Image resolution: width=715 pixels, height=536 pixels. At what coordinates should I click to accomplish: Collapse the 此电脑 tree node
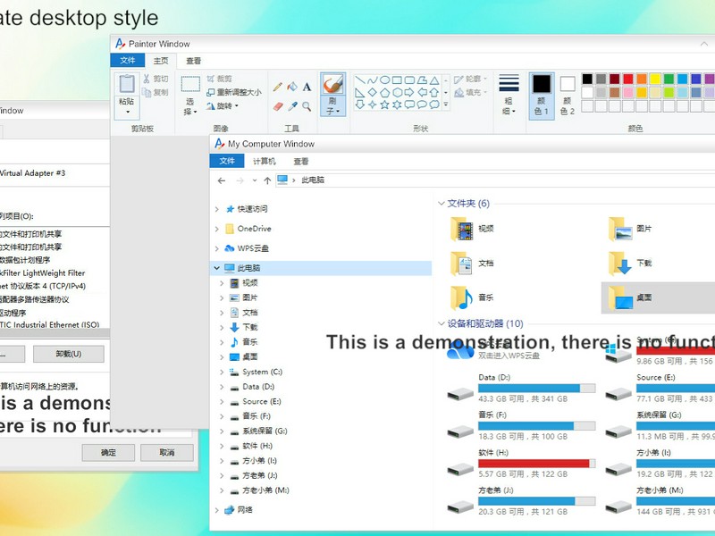(217, 268)
